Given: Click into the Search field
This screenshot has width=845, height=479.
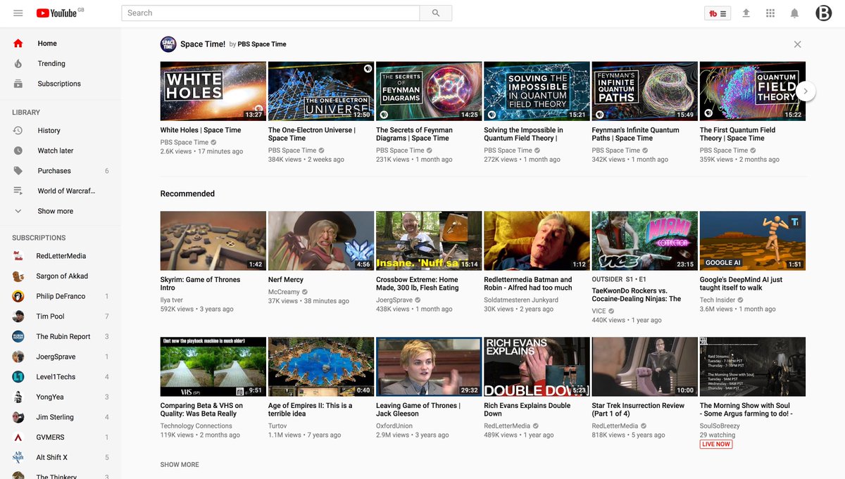Looking at the screenshot, I should click(271, 13).
